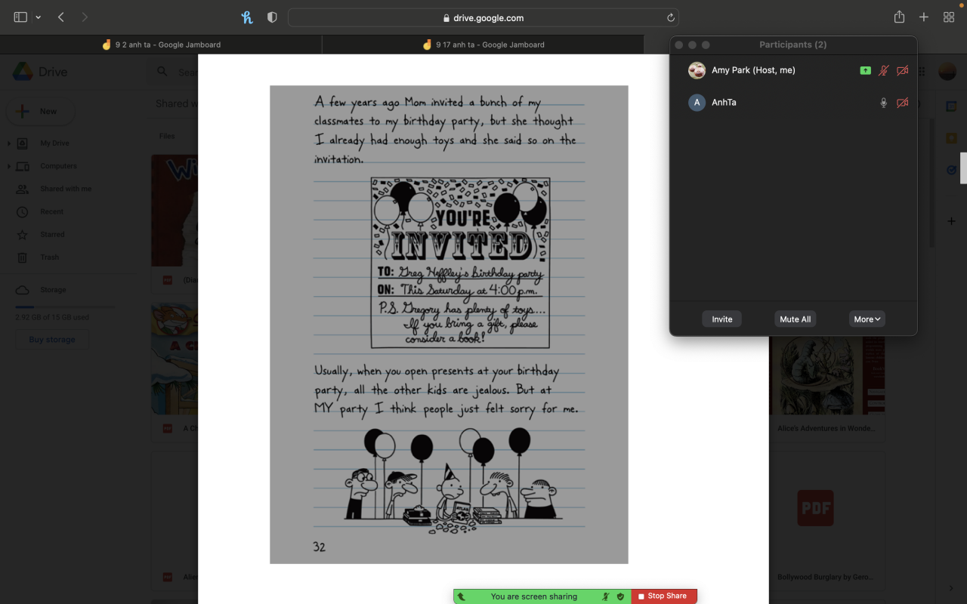Switch to the '9 17 anh ta - Google Jamboard' tab

tap(483, 45)
